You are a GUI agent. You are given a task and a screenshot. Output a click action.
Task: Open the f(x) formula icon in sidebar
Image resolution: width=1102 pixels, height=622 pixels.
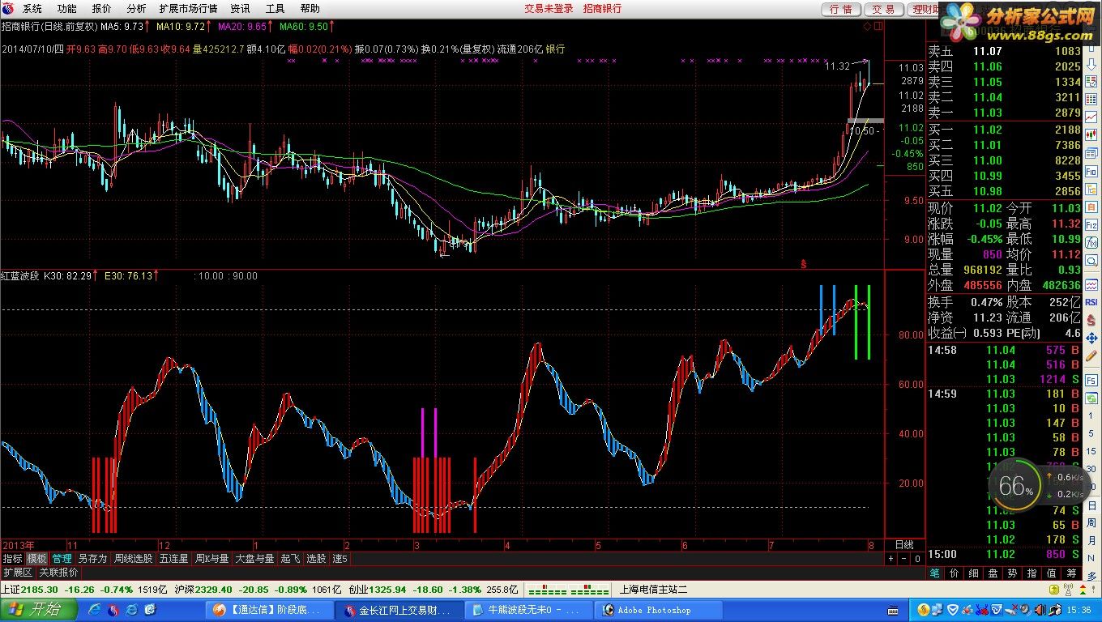[x=1091, y=242]
